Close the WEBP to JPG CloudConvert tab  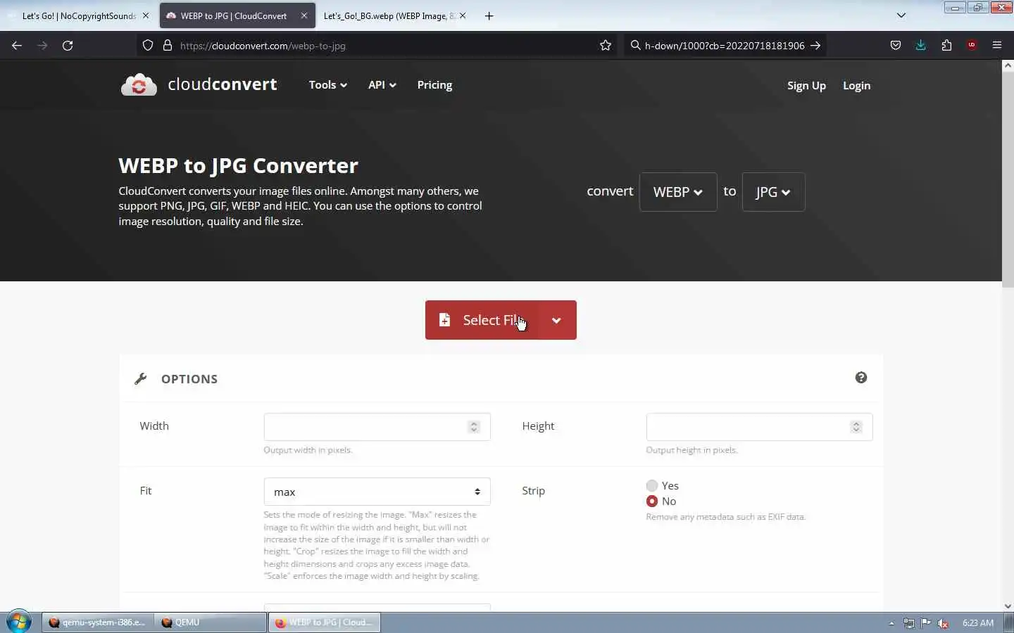[x=304, y=15]
